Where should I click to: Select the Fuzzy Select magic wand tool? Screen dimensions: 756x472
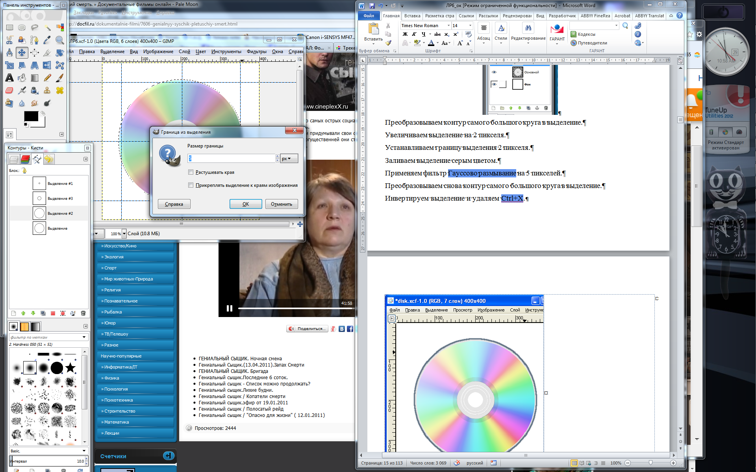(x=47, y=28)
